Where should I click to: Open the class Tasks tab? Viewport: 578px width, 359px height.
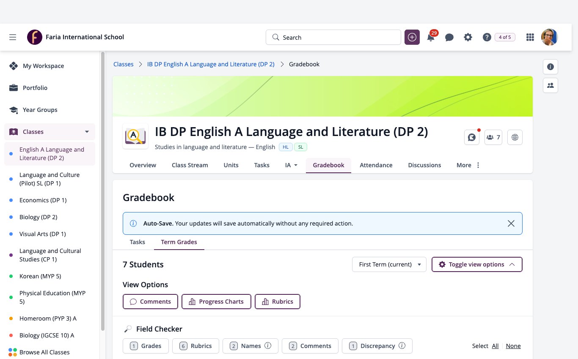(x=262, y=165)
